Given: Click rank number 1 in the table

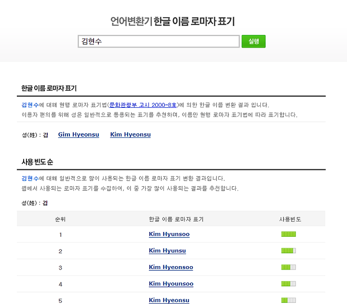Looking at the screenshot, I should coord(60,235).
